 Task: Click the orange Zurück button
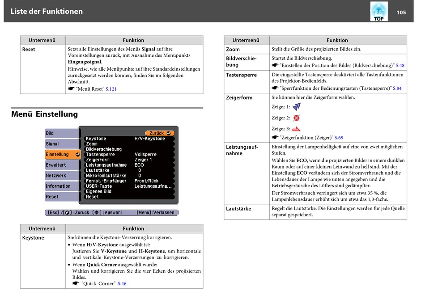tap(160, 133)
